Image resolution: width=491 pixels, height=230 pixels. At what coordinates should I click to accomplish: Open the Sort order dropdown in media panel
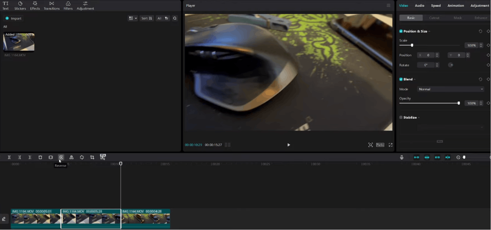point(146,18)
